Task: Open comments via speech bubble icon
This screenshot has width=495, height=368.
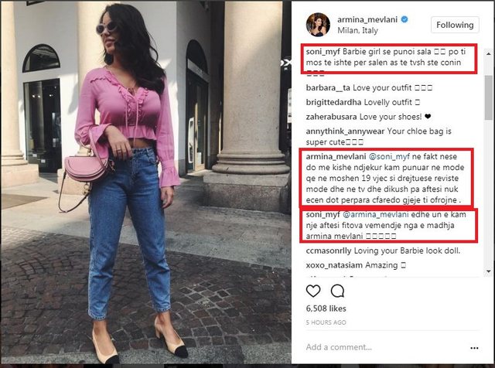Action: [x=337, y=291]
